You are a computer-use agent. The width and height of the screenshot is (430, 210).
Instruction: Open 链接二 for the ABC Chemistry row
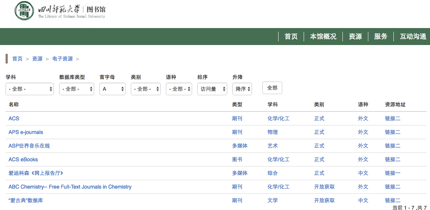point(393,187)
